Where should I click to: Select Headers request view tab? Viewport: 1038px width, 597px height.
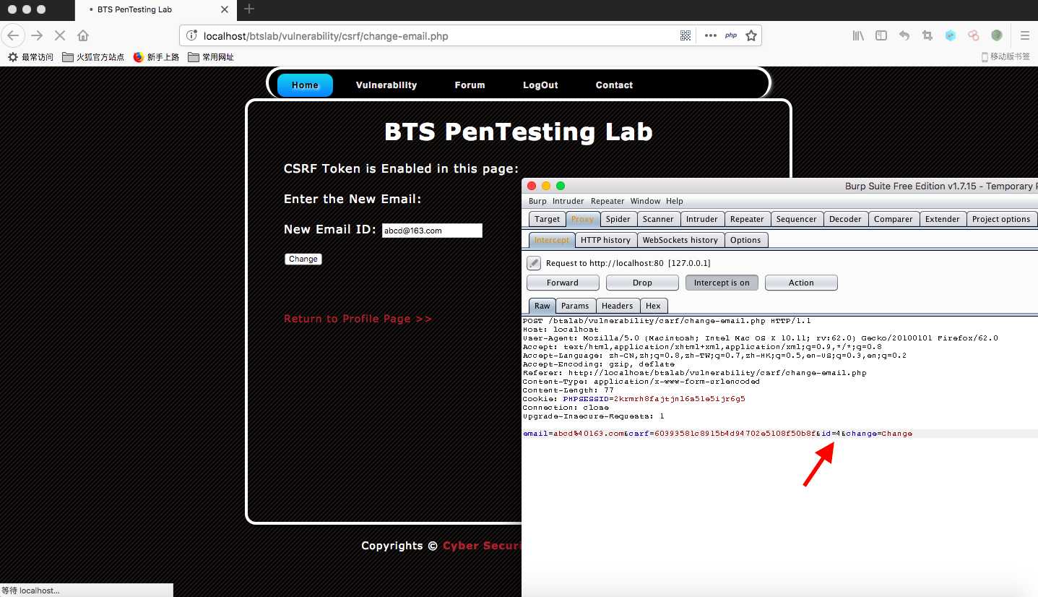tap(618, 306)
